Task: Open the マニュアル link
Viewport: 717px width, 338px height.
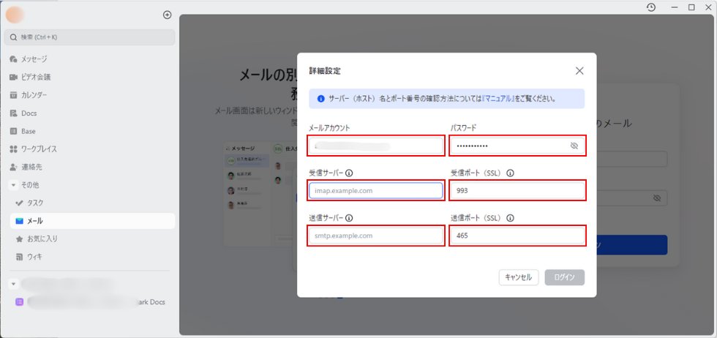Action: tap(498, 99)
